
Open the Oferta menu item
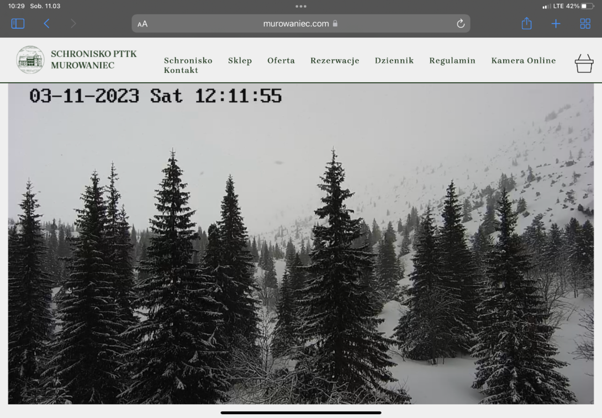[281, 60]
